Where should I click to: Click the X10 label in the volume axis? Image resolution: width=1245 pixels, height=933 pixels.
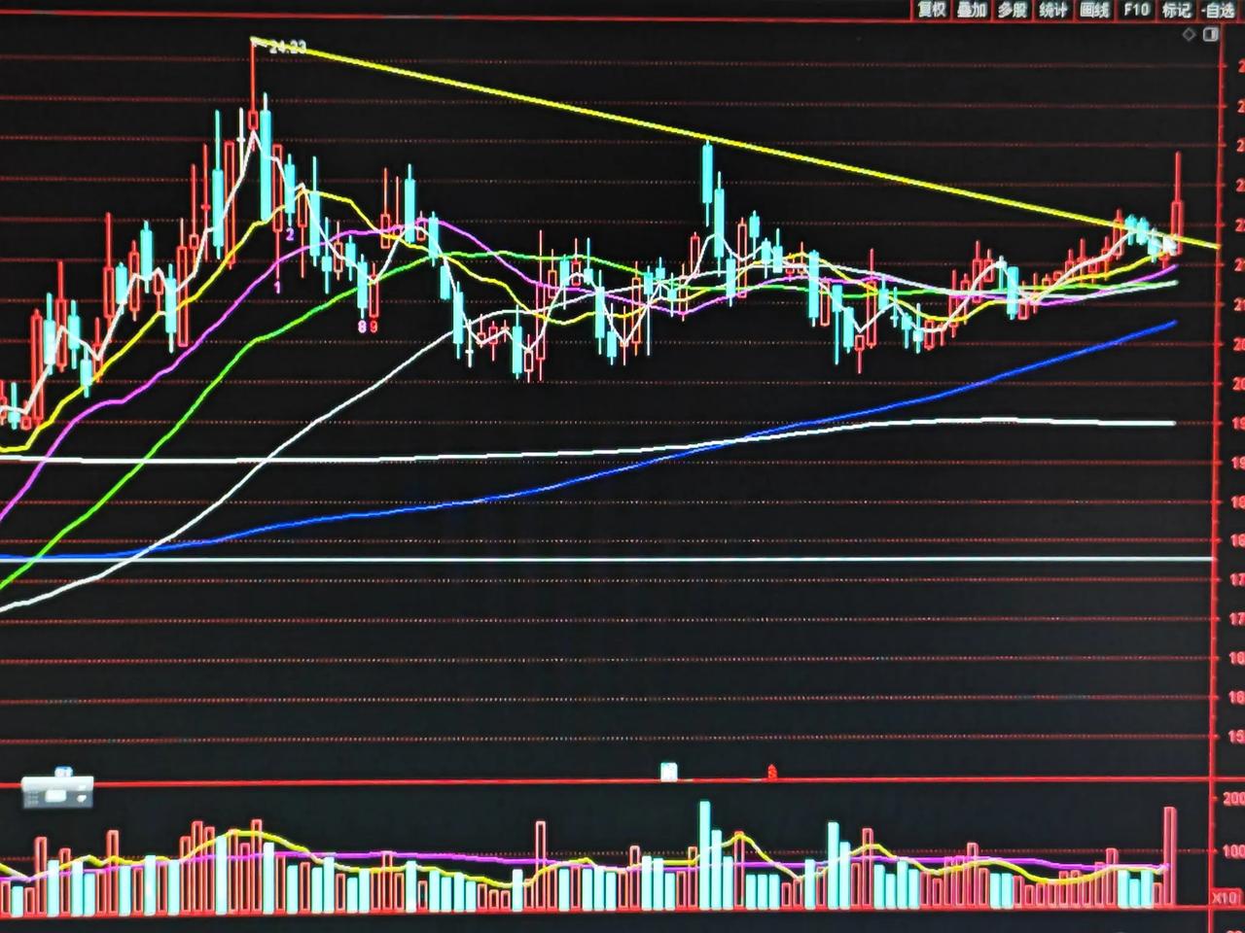coord(1225,899)
